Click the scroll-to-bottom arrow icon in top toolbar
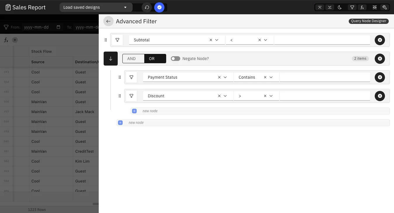The height and width of the screenshot is (213, 394). pyautogui.click(x=330, y=7)
